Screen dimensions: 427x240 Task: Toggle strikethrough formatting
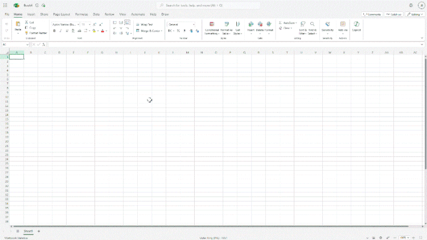coord(79,31)
